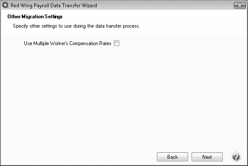Dismiss the wizard using the X button

pyautogui.click(x=239, y=6)
